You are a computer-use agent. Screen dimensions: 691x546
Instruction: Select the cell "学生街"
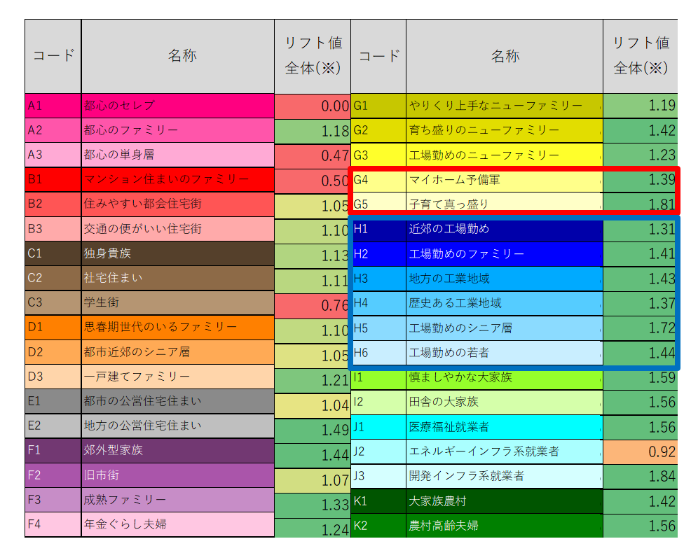[177, 303]
